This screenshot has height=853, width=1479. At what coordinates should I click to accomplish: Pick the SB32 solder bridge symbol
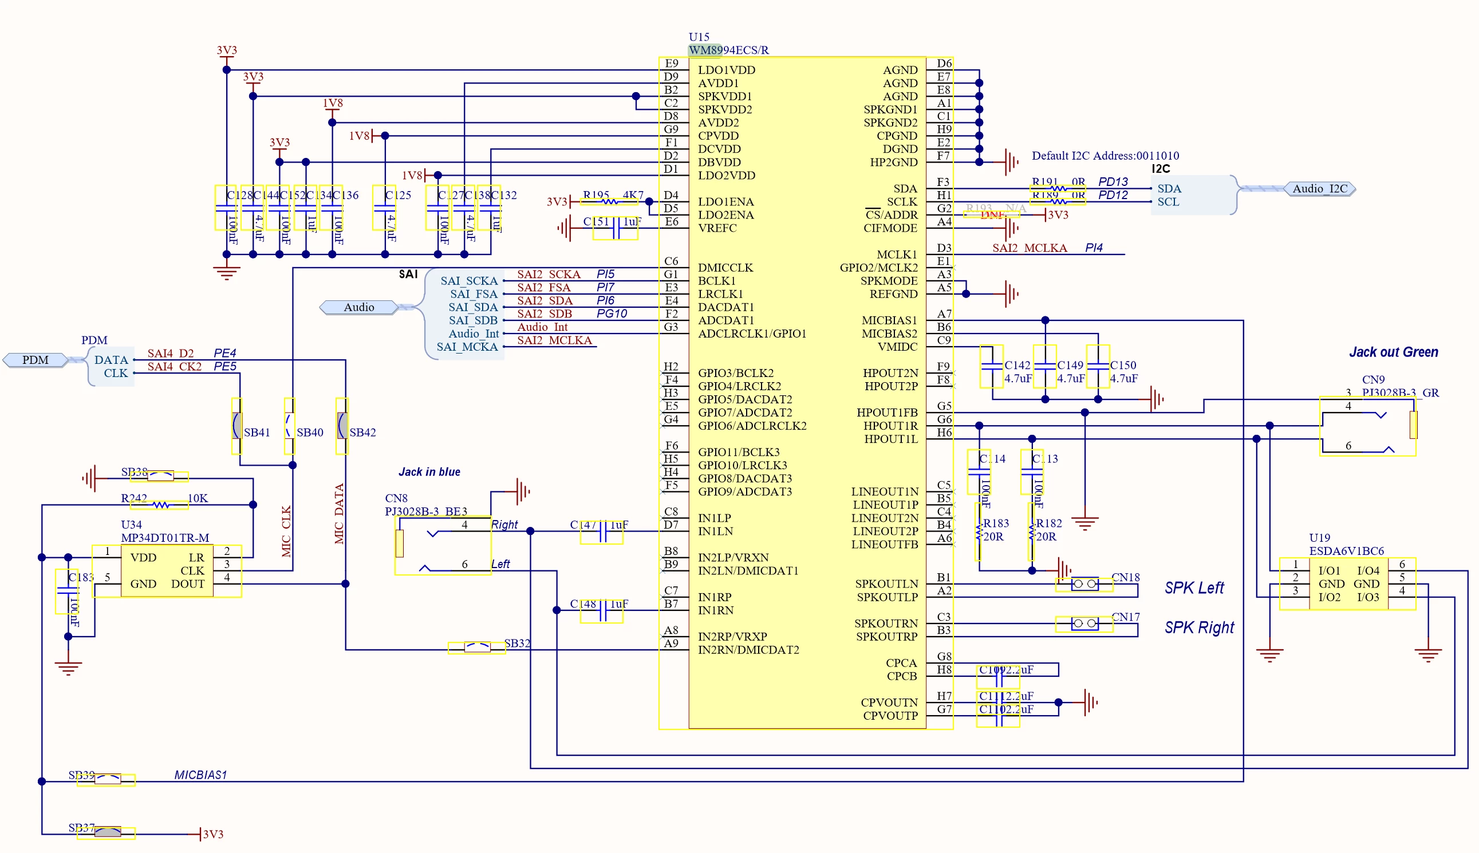476,648
